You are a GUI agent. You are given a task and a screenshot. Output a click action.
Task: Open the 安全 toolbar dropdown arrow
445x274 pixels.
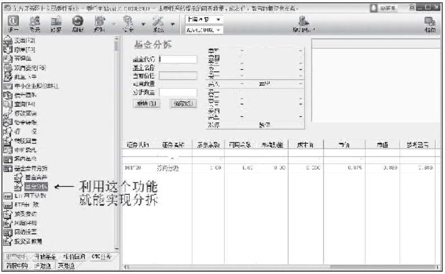(x=143, y=24)
